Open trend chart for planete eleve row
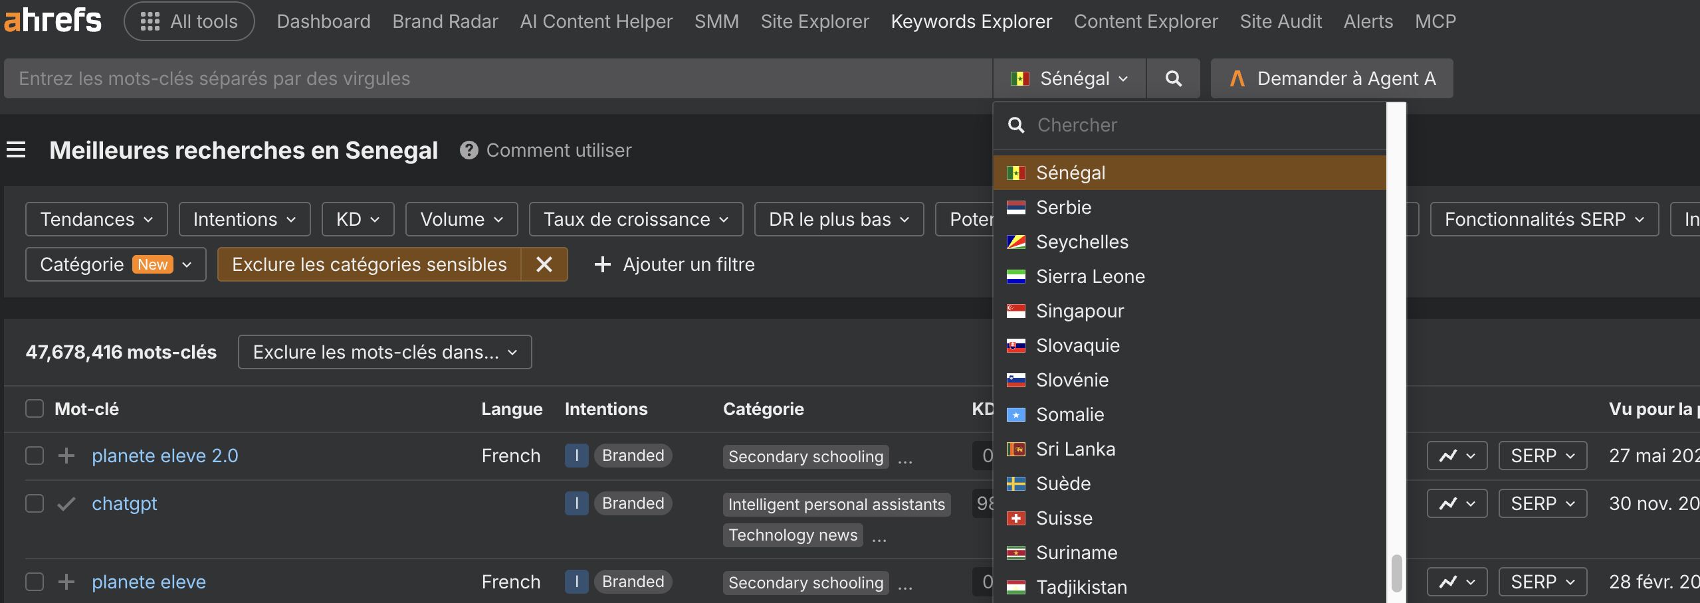Image resolution: width=1700 pixels, height=603 pixels. (x=1457, y=582)
